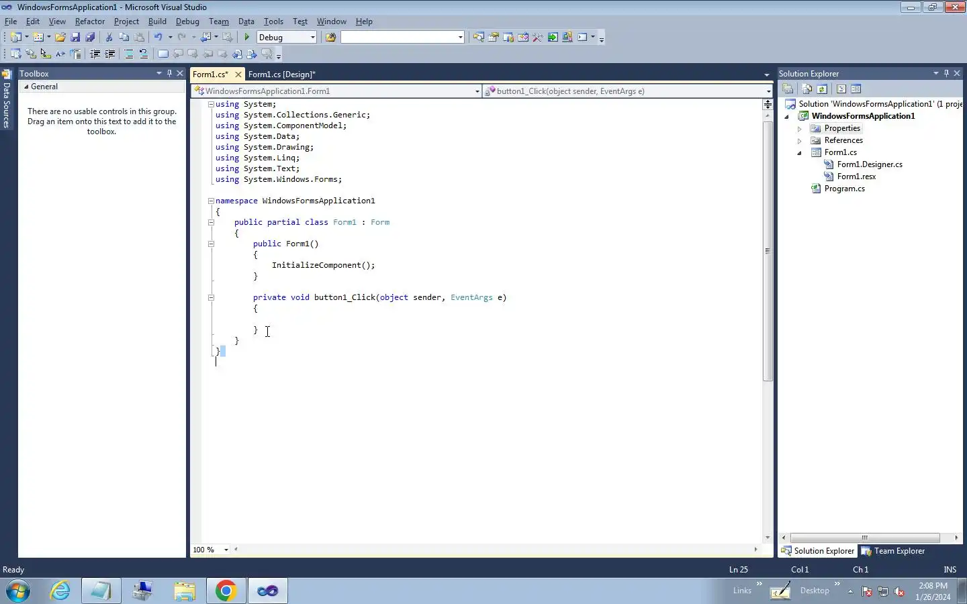Open the Properties Window toolbar icon
This screenshot has height=604, width=967.
tap(493, 38)
